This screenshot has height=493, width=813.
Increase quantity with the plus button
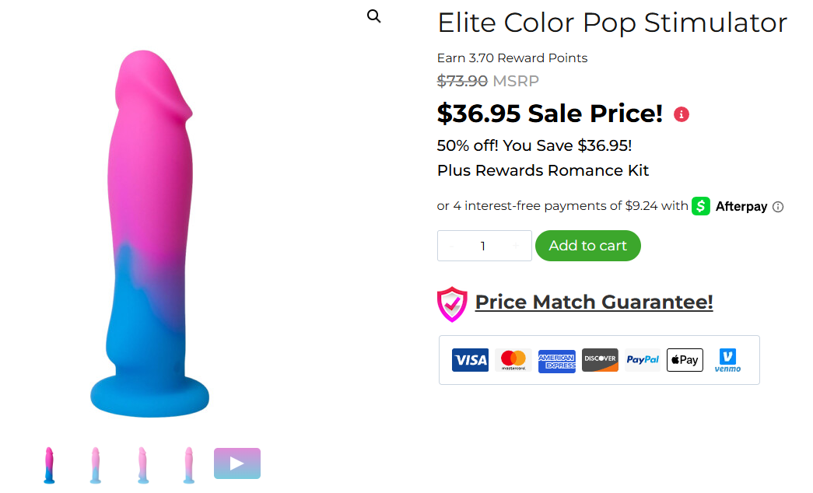[516, 246]
